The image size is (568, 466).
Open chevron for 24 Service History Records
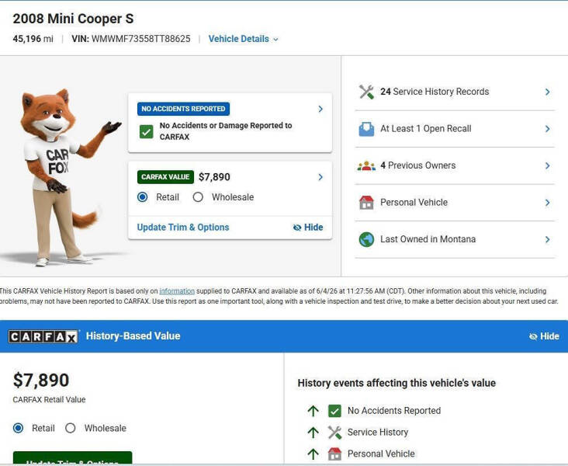pyautogui.click(x=547, y=92)
